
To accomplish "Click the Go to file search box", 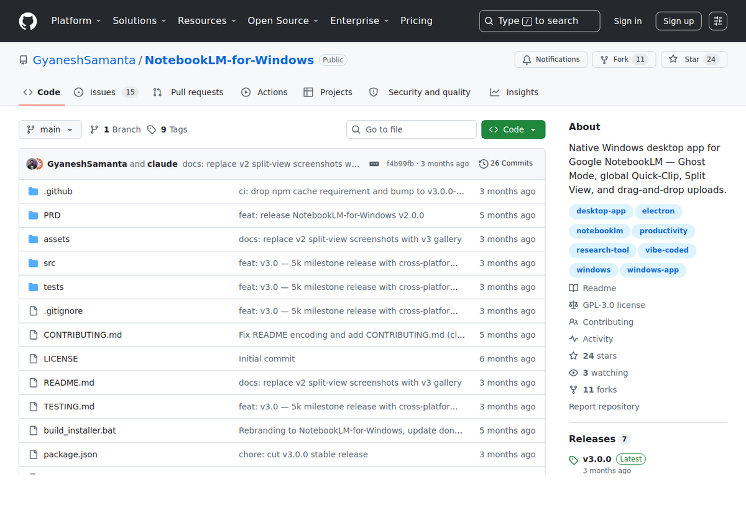I will (x=412, y=129).
